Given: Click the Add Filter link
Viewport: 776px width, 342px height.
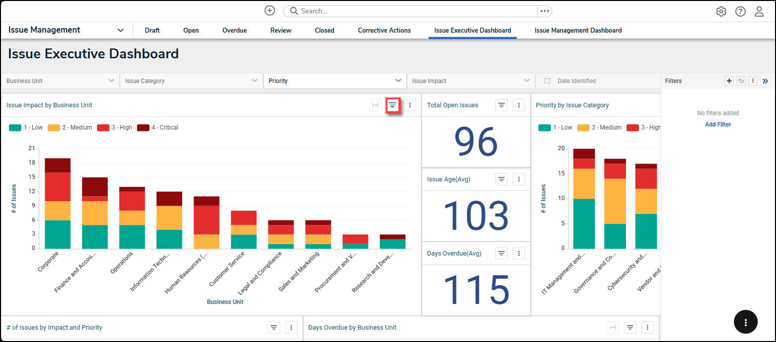Looking at the screenshot, I should pos(718,125).
